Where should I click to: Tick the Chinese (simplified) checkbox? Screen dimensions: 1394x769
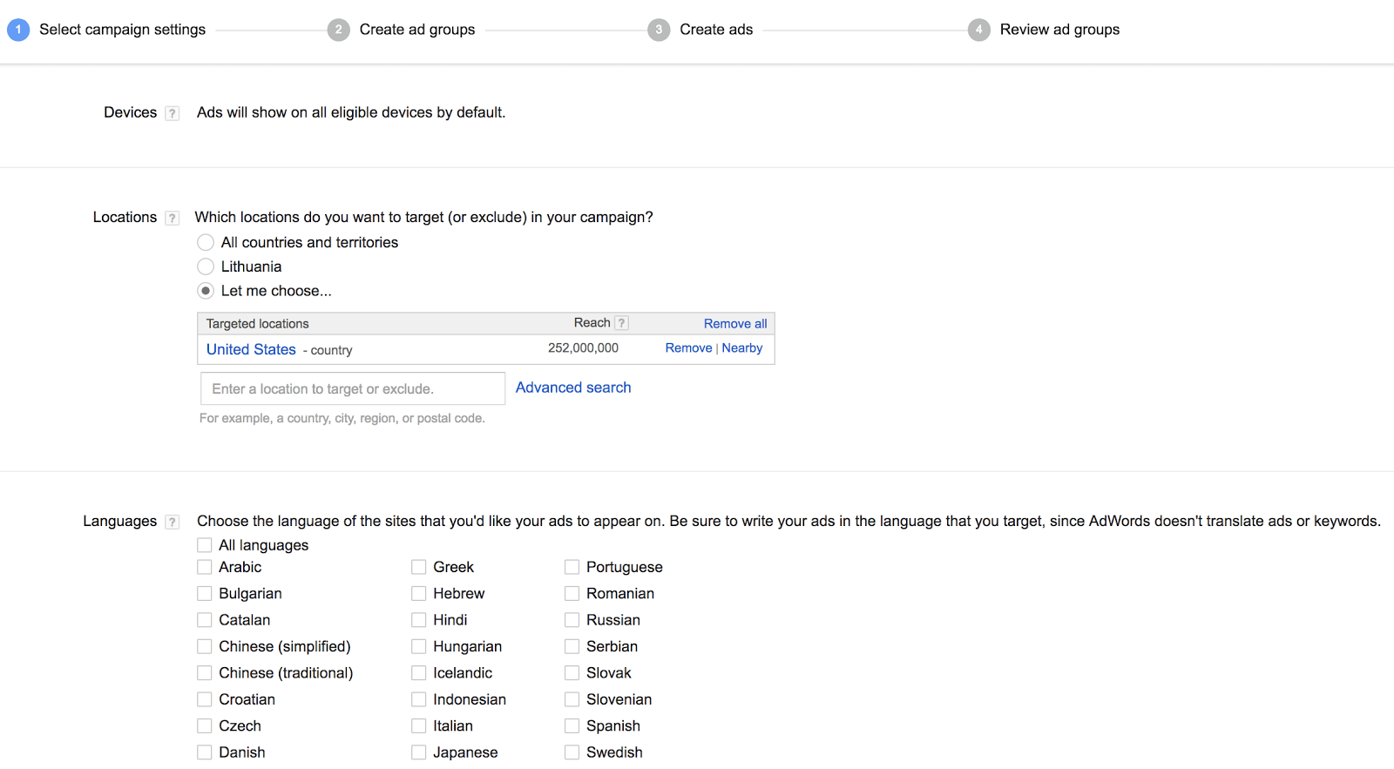tap(205, 646)
